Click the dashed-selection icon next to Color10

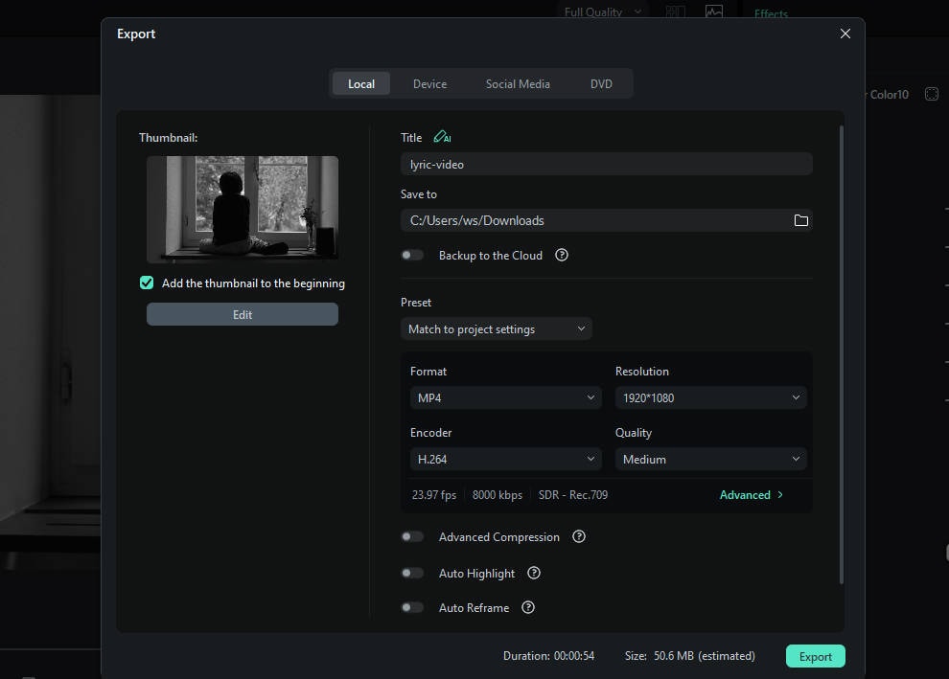point(931,93)
